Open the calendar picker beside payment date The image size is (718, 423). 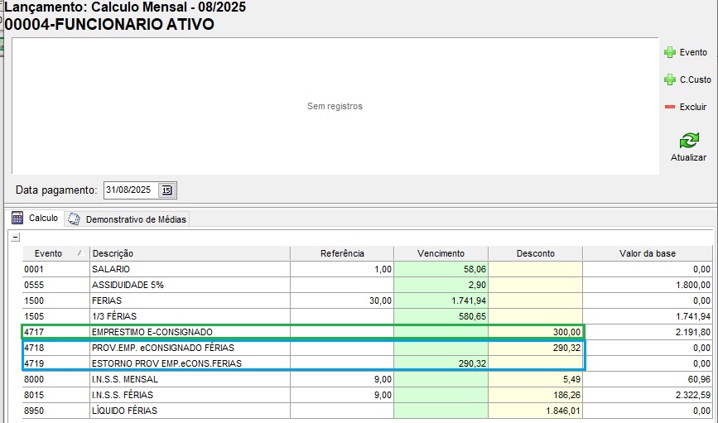166,190
